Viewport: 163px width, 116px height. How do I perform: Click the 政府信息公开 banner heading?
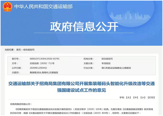click(84, 27)
